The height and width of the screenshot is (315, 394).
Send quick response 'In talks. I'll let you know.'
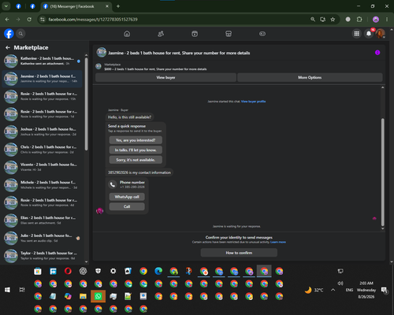136,150
